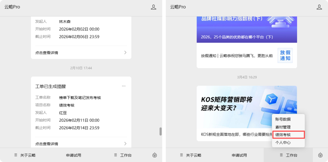Collapse the 工作台 menu in the right window
This screenshot has height=162, width=328.
tap(288, 155)
